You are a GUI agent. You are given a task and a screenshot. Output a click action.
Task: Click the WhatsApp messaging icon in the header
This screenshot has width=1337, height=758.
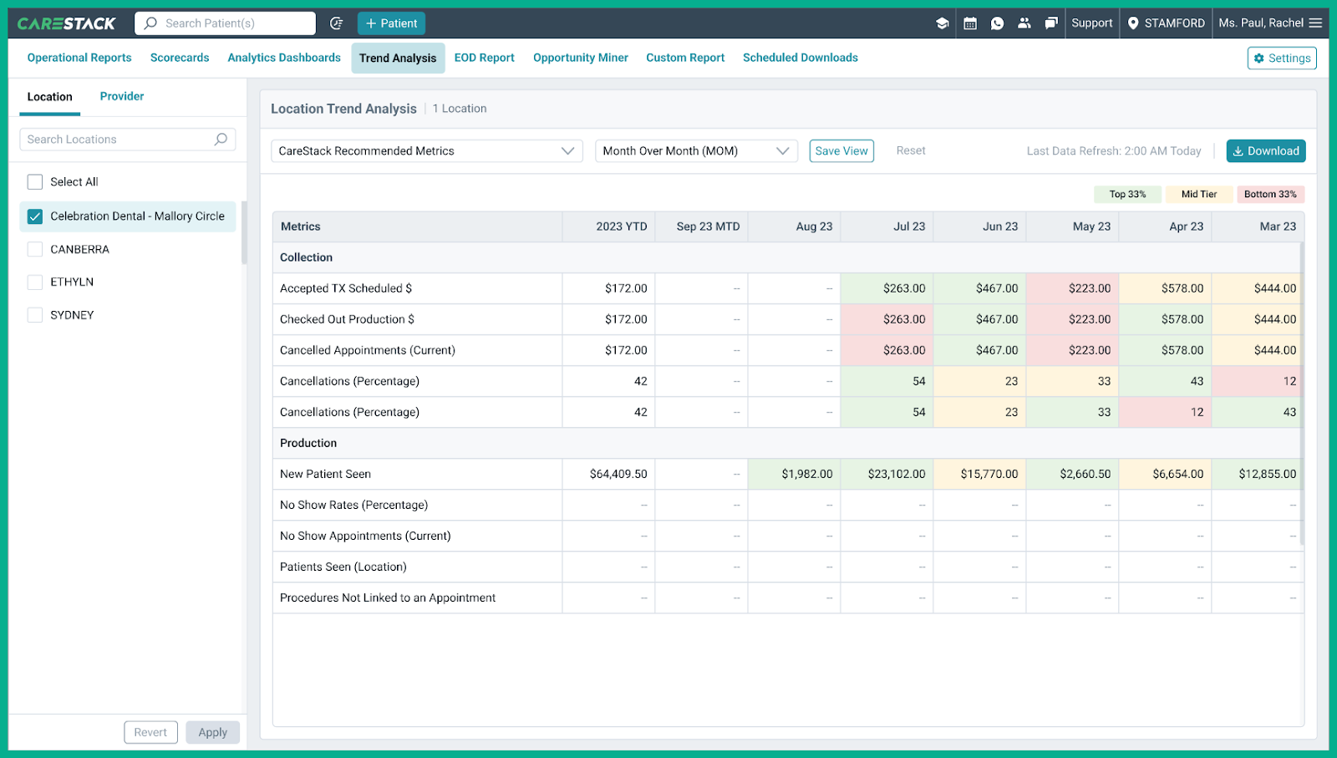(997, 23)
